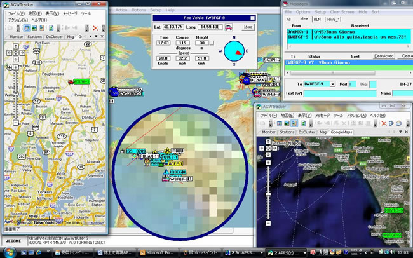
Task: Click compass heading indicator in Rec Veh'le panel
Action: point(234,51)
